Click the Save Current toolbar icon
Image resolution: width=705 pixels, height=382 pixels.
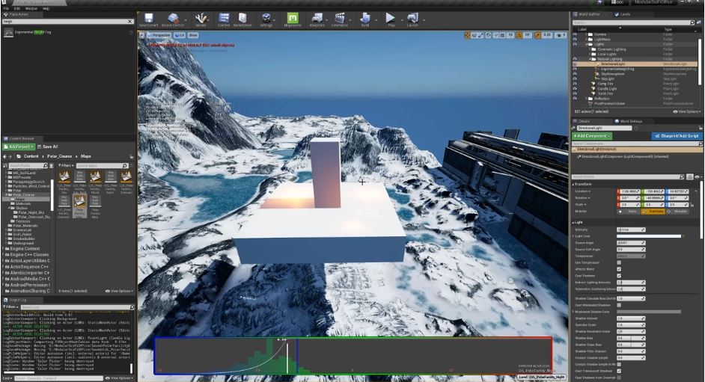click(148, 19)
